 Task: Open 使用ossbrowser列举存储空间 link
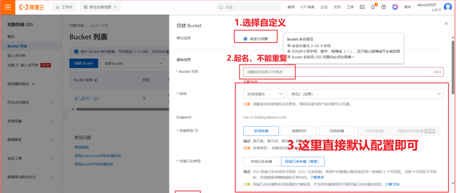[x=98, y=156]
